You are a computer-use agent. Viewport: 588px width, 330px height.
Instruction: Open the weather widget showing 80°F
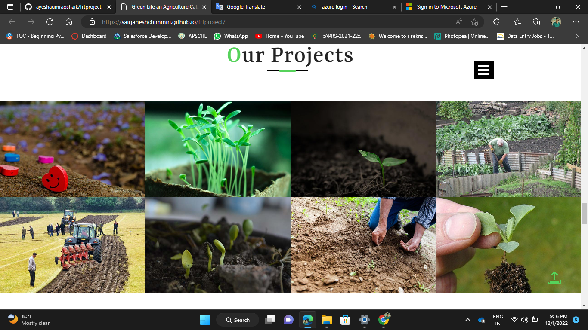click(x=29, y=320)
